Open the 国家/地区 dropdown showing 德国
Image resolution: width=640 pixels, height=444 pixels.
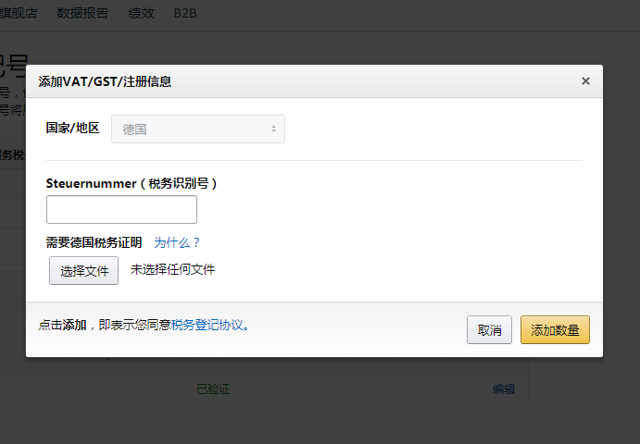(x=198, y=129)
